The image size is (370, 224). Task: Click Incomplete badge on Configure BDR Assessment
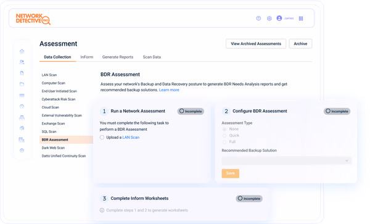point(337,111)
